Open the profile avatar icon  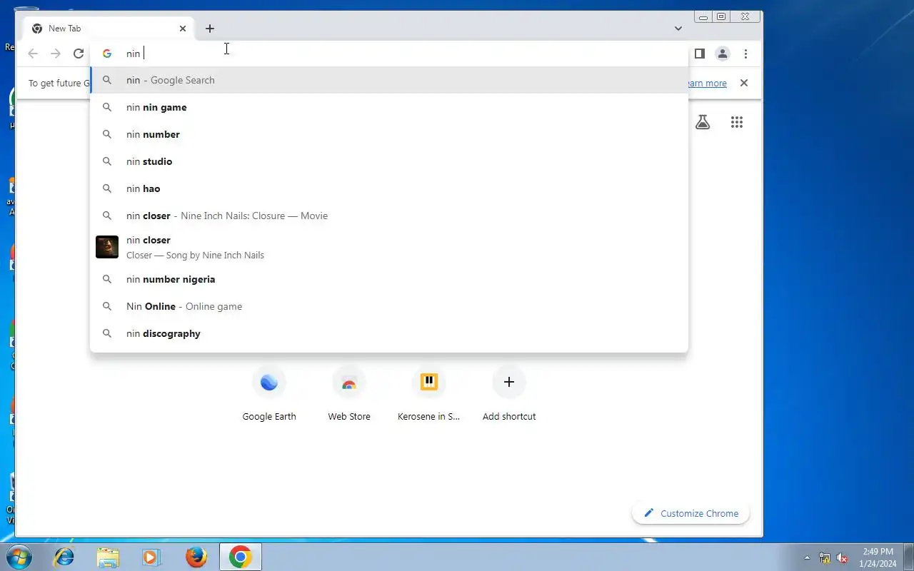723,54
